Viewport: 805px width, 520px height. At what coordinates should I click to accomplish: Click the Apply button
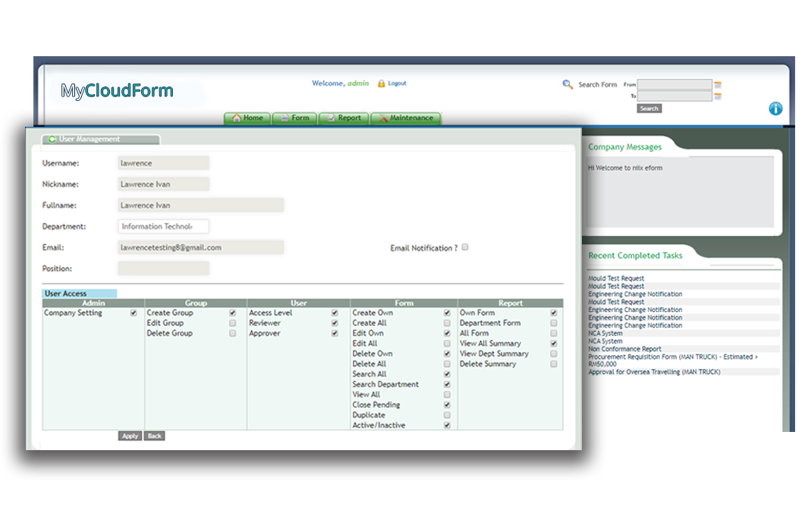(129, 436)
